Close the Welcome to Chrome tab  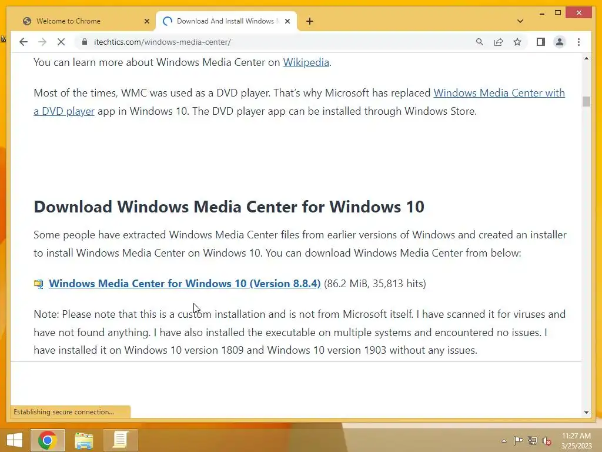pyautogui.click(x=146, y=21)
